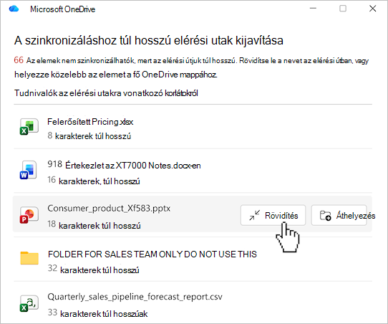Viewport: 388px width, 324px height.
Task: Click the '16 karakterek, túl hosszú' status text
Action: pos(94,181)
